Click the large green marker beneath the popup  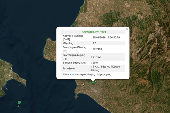(x=93, y=82)
